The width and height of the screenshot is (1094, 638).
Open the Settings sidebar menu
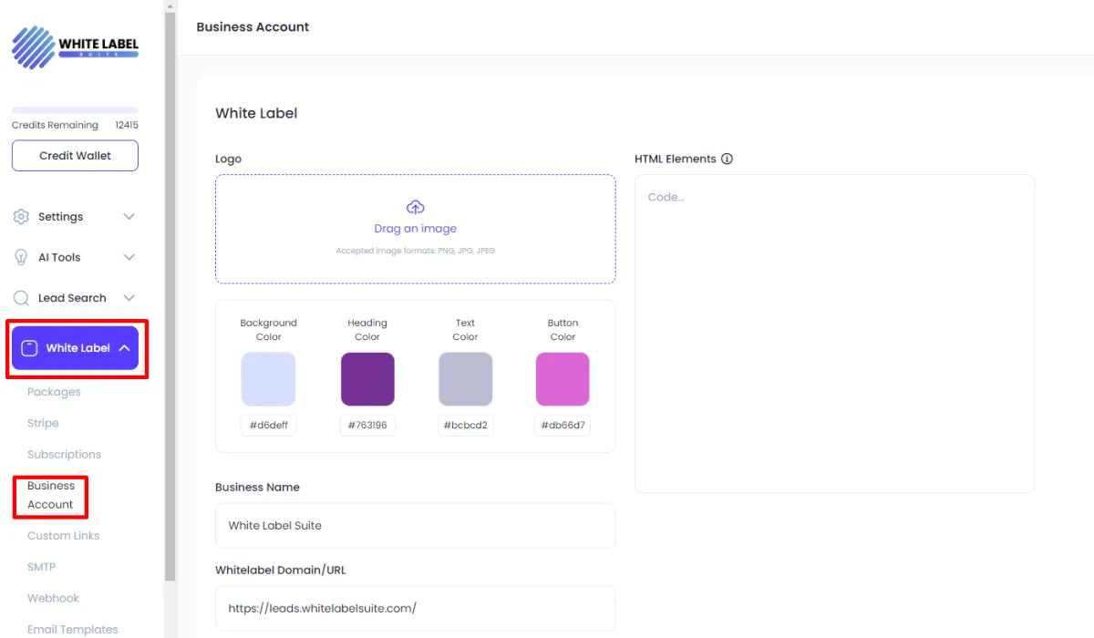(x=75, y=217)
